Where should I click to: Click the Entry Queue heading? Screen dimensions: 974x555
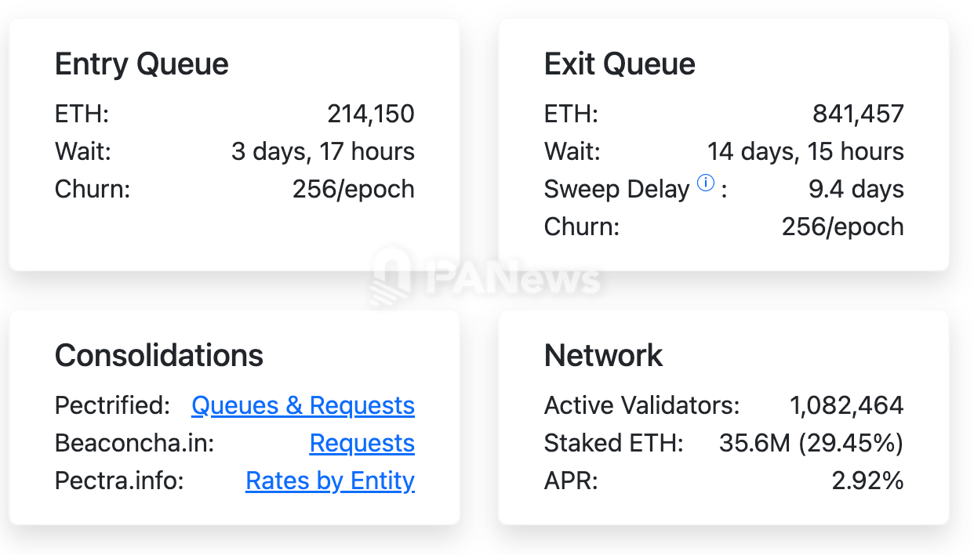142,63
